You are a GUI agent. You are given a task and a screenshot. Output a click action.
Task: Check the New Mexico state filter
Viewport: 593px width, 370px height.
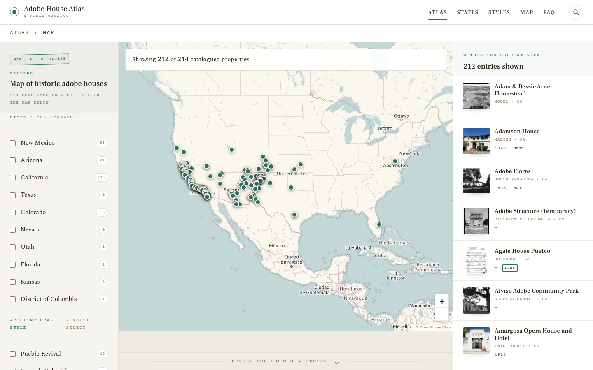(13, 143)
